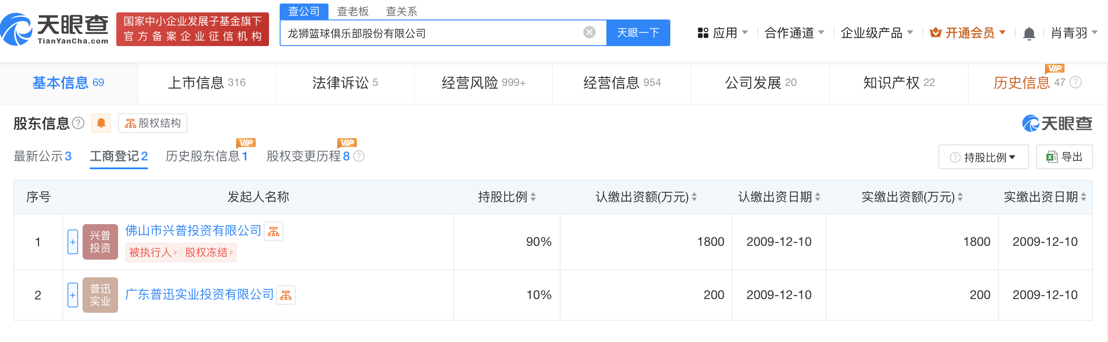Screen dimensions: 1108x342
Task: Open the notification bell in header
Action: point(1029,33)
